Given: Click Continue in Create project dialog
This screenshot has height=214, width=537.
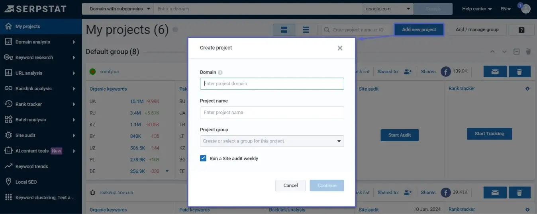Looking at the screenshot, I should coord(327,185).
